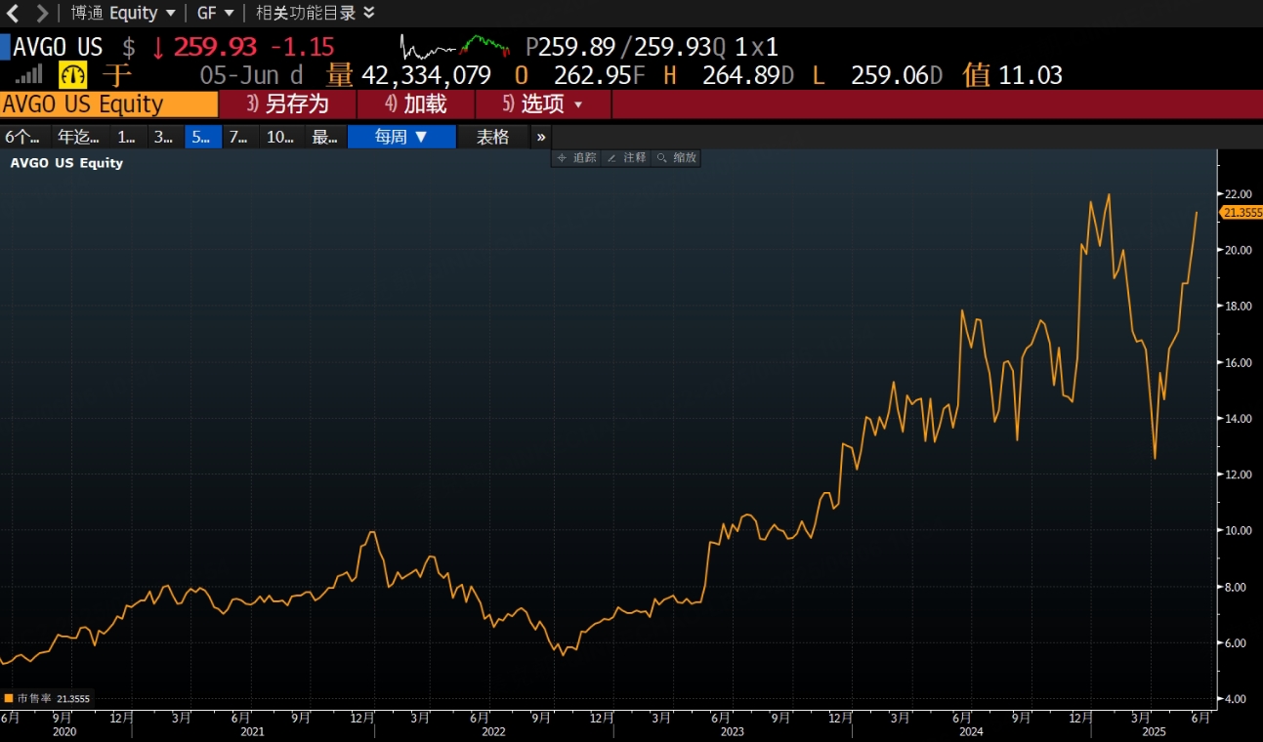Toggle the 市售率 legend orange swatch
1263x742 pixels.
(x=9, y=698)
